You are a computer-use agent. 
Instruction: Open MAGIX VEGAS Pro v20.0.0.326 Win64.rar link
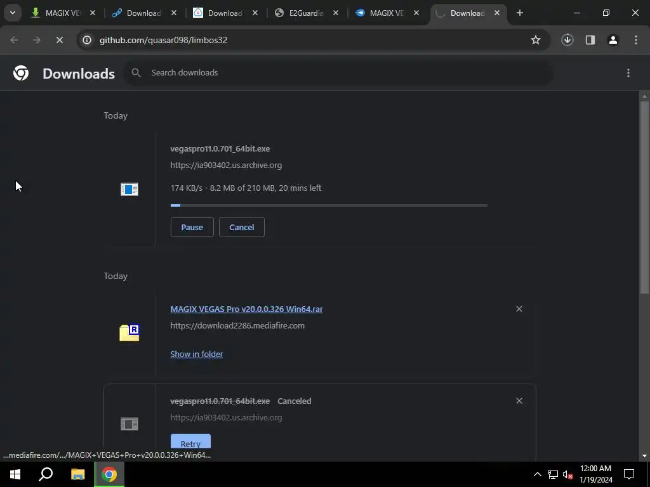pos(247,309)
